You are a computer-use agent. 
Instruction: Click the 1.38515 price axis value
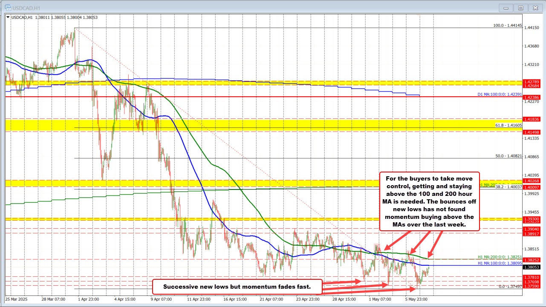pos(532,249)
